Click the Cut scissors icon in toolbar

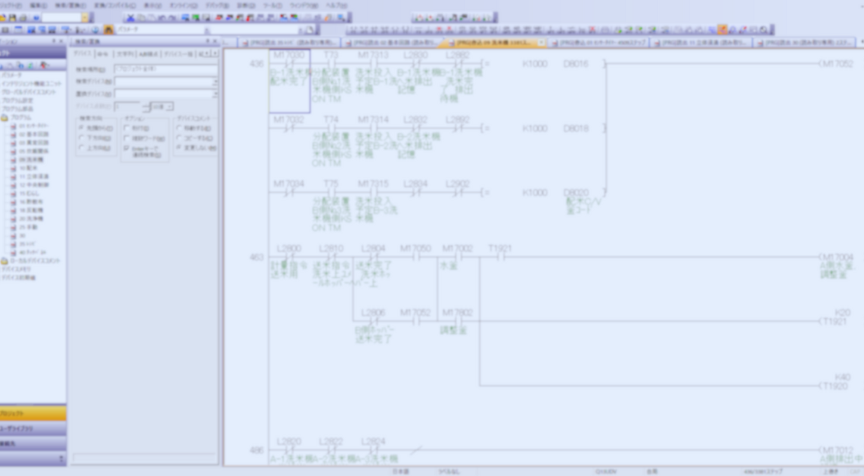[x=130, y=18]
